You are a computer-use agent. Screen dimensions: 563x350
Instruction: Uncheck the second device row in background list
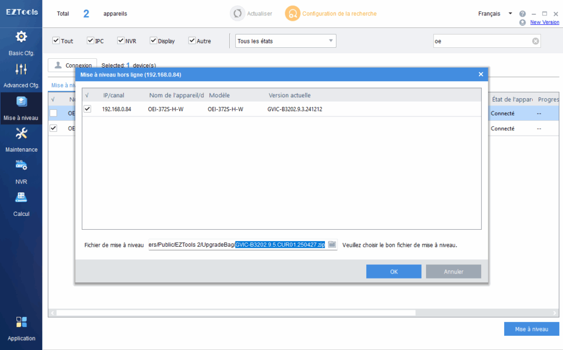[53, 128]
